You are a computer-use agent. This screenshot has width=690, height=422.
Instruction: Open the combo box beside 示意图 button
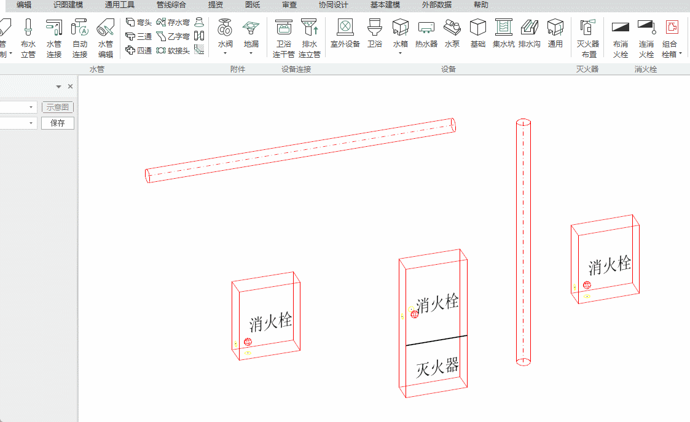point(18,107)
